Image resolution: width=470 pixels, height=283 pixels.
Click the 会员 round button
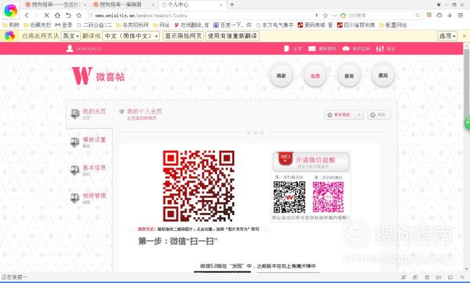[x=315, y=76]
